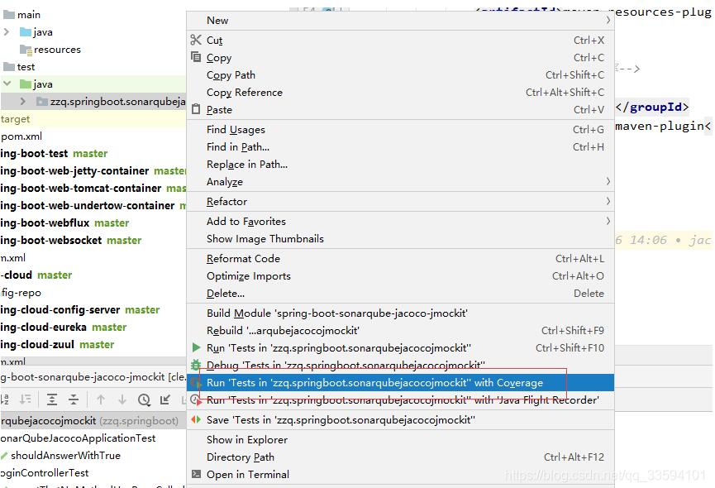Click the Open in Terminal icon
This screenshot has width=715, height=488.
click(196, 474)
